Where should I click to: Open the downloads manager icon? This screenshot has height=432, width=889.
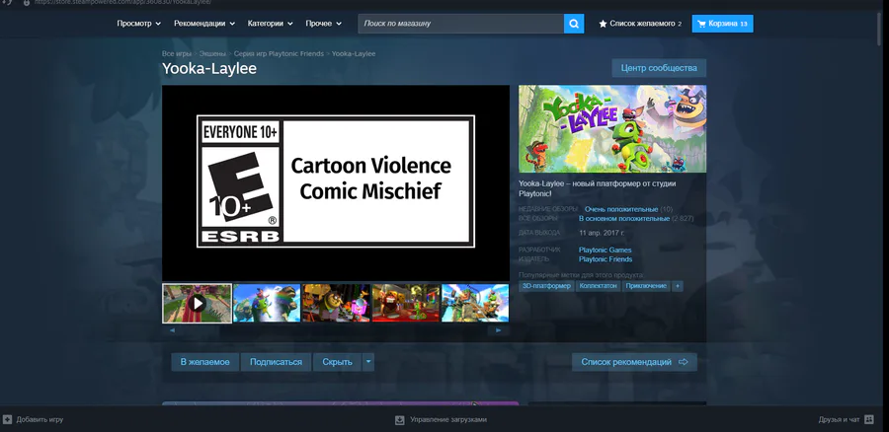[x=400, y=419]
